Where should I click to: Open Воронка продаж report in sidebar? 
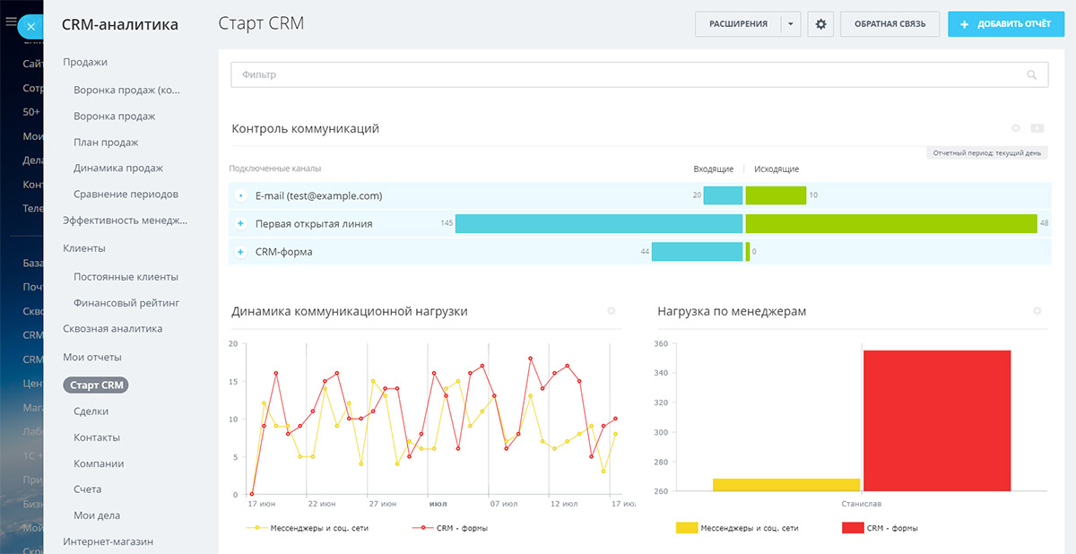point(115,117)
